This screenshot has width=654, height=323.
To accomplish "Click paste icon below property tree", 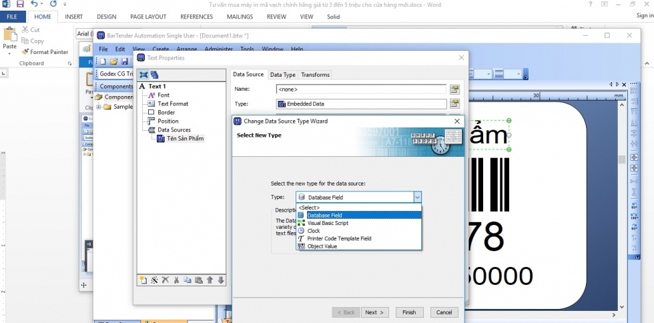I will point(199,280).
